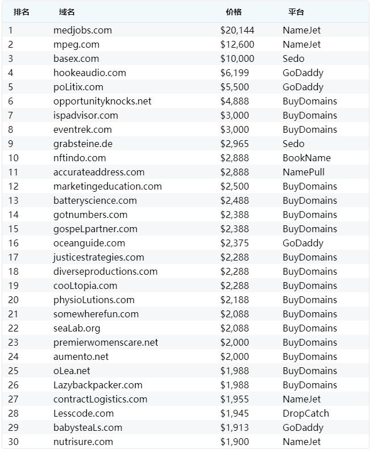370x449 pixels.
Task: Select Lazybackpacker.com domain
Action: click(98, 385)
